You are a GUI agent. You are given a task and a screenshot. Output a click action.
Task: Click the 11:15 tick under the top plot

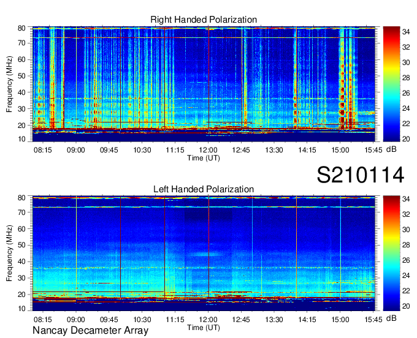pyautogui.click(x=175, y=150)
